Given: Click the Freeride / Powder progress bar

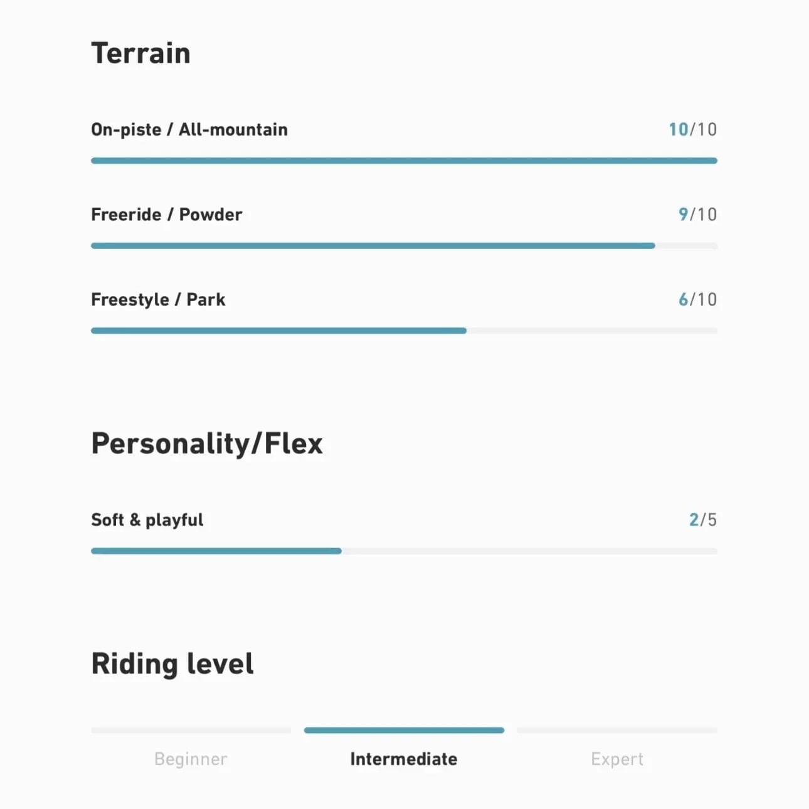Looking at the screenshot, I should coord(404,246).
